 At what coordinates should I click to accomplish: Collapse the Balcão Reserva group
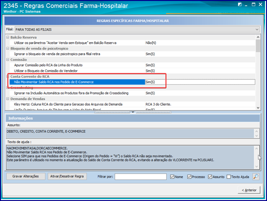pyautogui.click(x=7, y=37)
